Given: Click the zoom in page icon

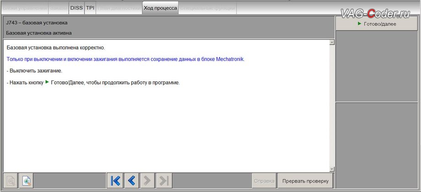Looking at the screenshot, I should coord(27,181).
